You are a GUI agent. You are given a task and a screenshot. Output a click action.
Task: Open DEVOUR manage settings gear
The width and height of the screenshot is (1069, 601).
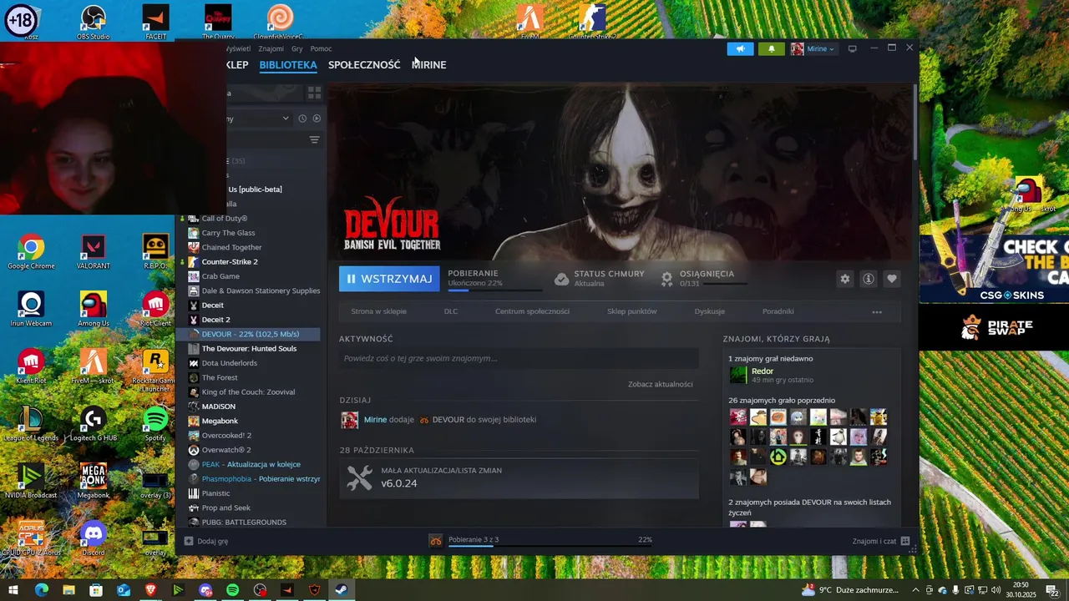click(x=844, y=279)
